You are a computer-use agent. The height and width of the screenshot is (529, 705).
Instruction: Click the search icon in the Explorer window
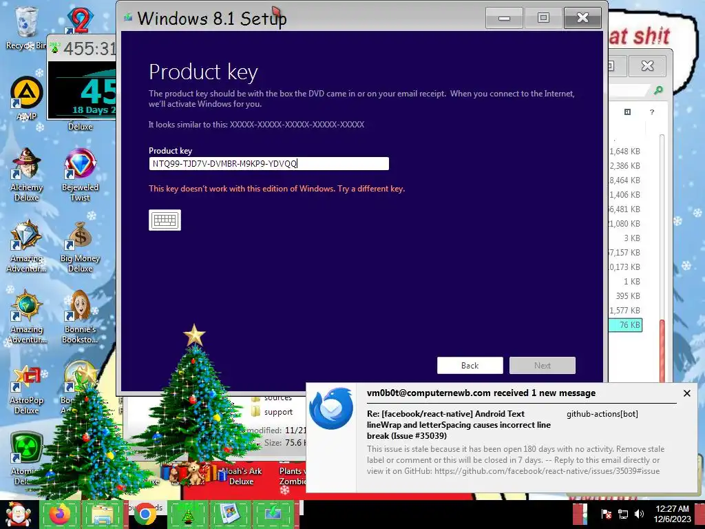pos(657,90)
